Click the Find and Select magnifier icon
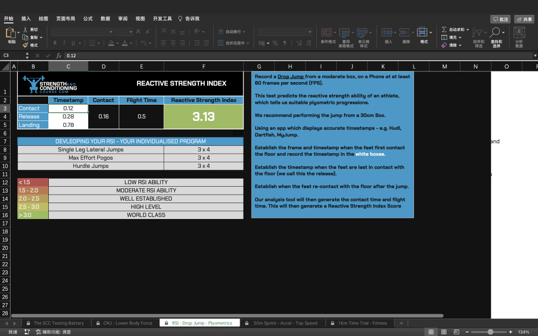 (x=496, y=33)
